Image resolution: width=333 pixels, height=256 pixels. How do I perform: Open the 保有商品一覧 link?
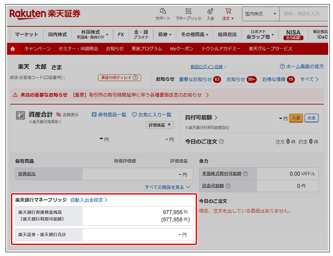109,115
